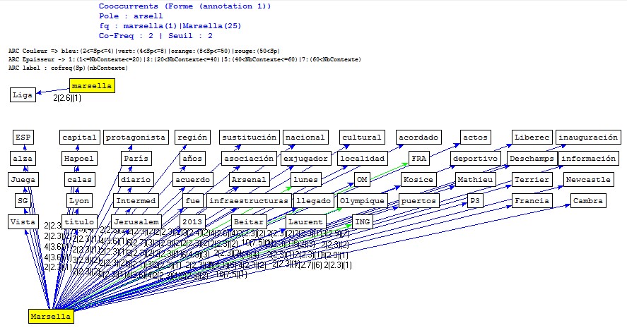Click the 'París' node

[136, 158]
